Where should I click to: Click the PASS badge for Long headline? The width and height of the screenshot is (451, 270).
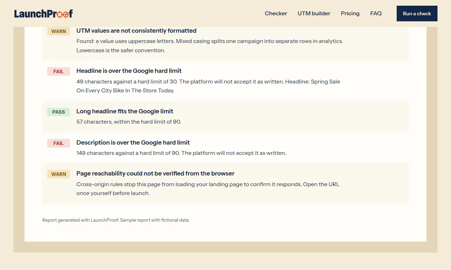pos(59,112)
